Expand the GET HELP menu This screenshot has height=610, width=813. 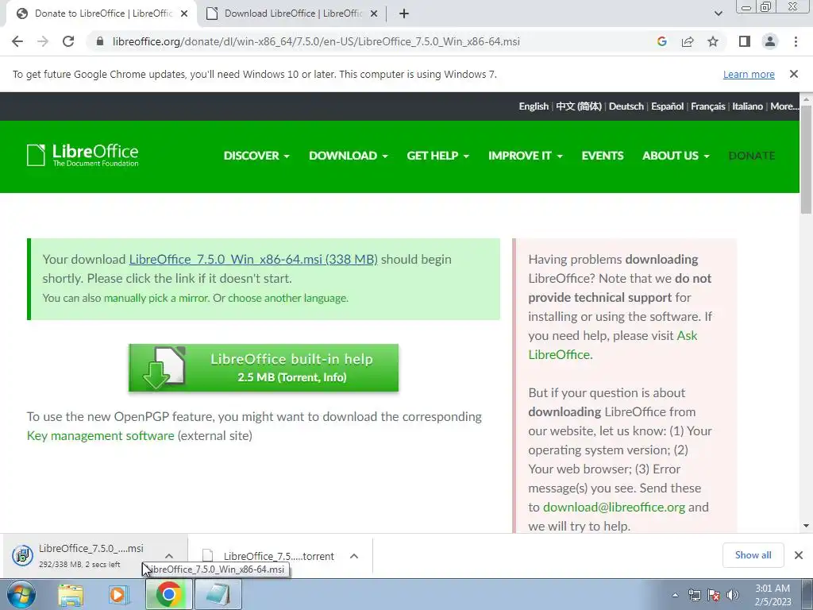pyautogui.click(x=437, y=156)
